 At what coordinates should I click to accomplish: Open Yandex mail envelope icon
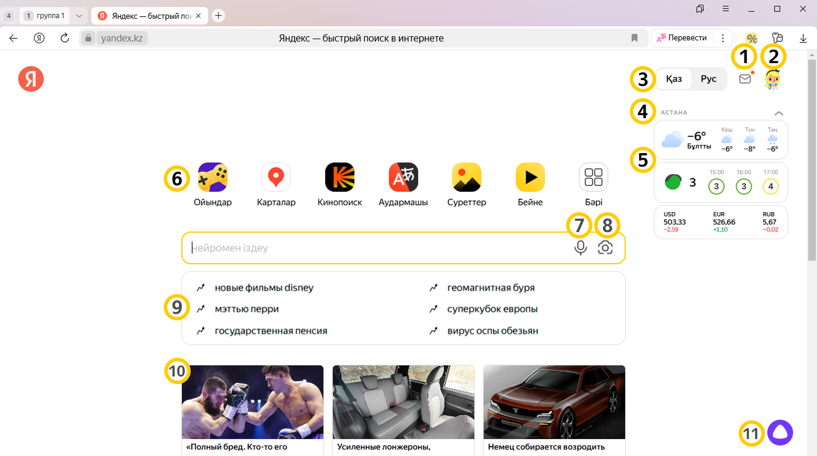pyautogui.click(x=745, y=79)
